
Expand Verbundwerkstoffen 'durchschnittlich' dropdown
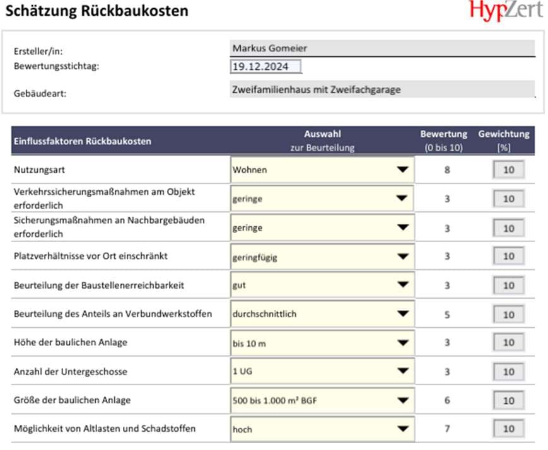(x=402, y=314)
